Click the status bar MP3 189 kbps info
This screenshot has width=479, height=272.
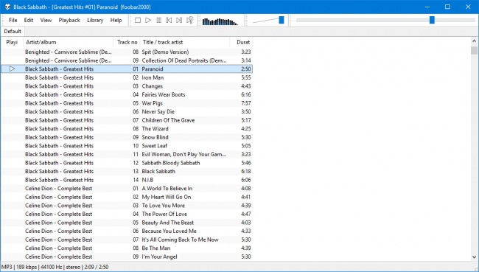point(55,267)
